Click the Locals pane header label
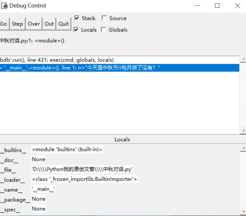This screenshot has width=246, height=216. 122,140
